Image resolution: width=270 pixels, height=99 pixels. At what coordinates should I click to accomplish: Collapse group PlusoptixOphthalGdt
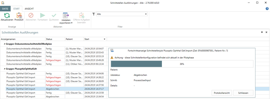click(4, 69)
